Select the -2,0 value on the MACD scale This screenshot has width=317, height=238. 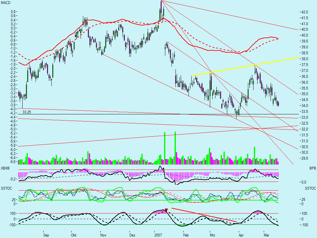(12, 68)
